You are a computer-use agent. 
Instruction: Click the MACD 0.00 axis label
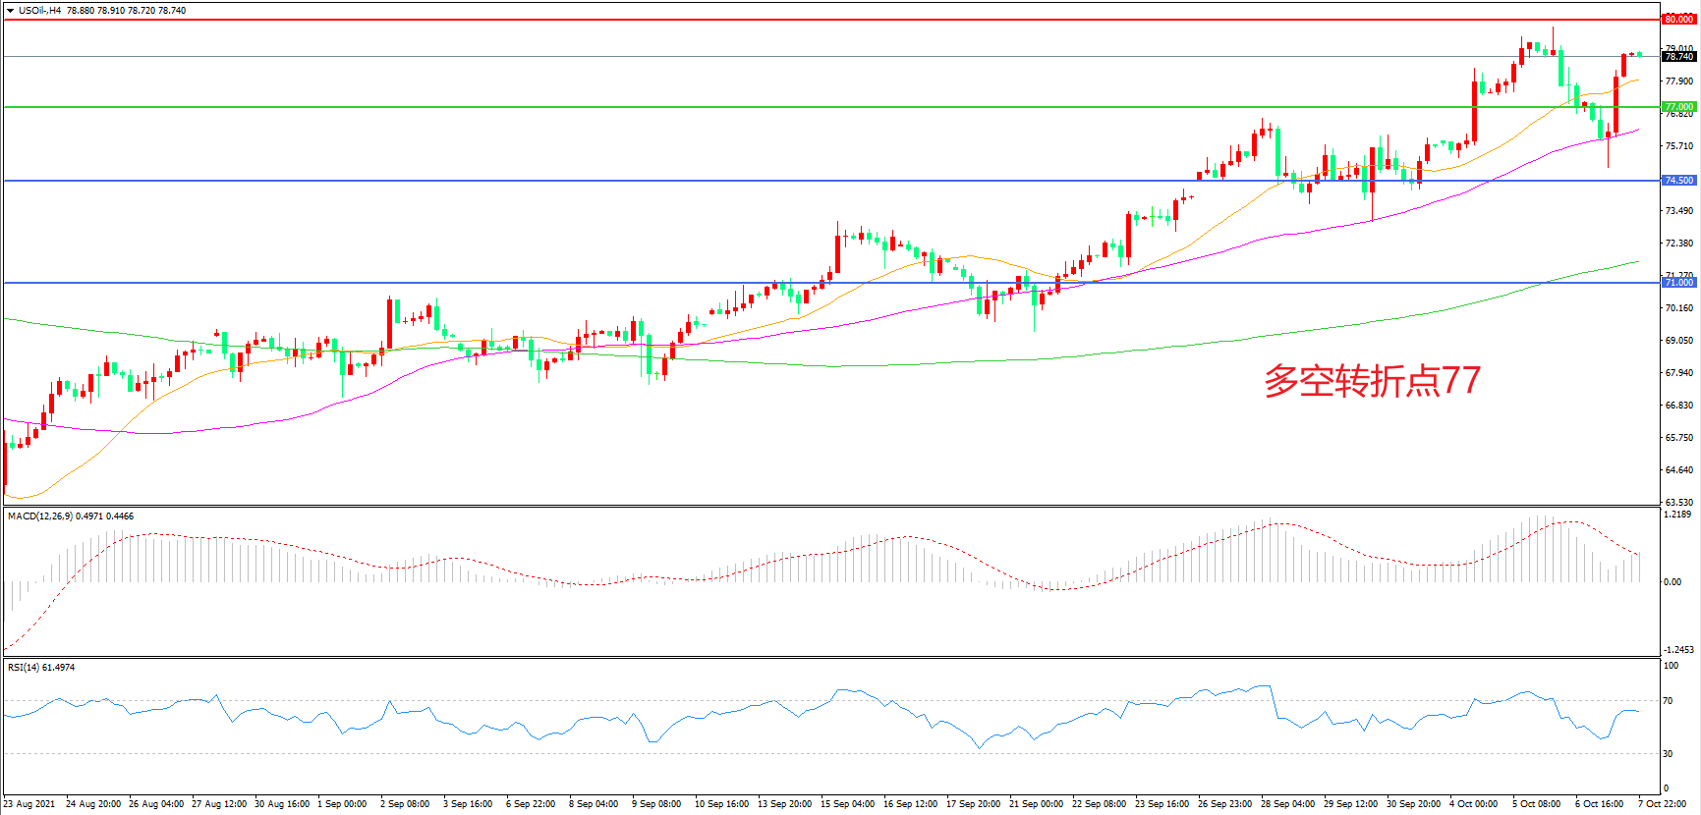[1672, 582]
